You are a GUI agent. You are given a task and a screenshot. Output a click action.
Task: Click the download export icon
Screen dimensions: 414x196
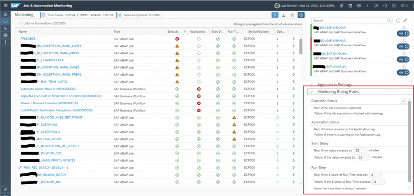pos(283,15)
